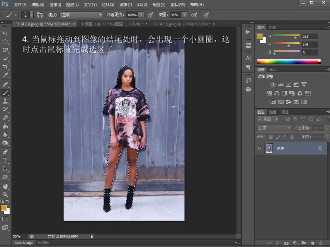Expand the 流量 flow value dropdown
330x247 pixels.
pyautogui.click(x=184, y=15)
